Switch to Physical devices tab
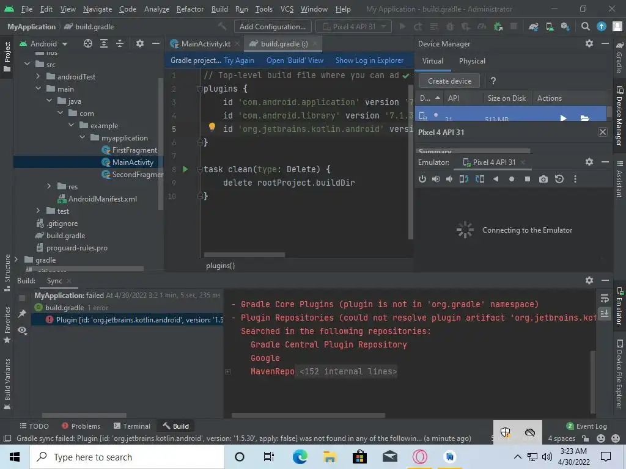 click(472, 61)
